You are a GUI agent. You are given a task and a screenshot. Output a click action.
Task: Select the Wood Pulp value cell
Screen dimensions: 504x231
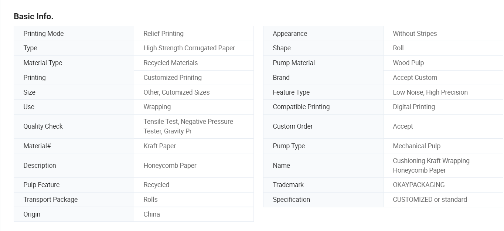tap(443, 63)
